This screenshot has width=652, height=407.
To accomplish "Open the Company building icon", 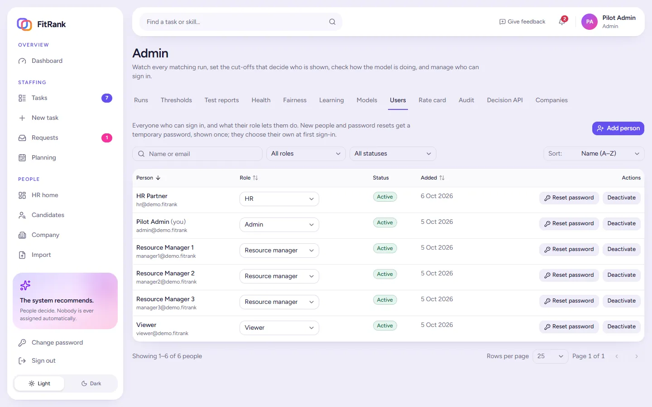I will 22,235.
